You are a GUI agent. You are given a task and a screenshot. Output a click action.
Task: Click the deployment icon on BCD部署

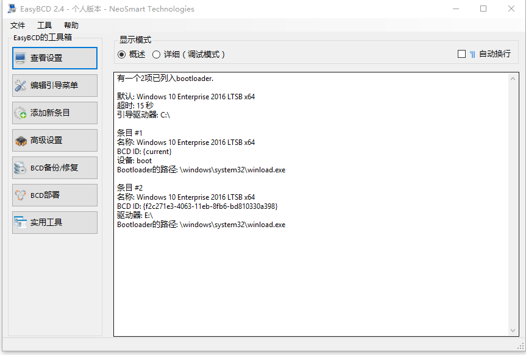(20, 195)
